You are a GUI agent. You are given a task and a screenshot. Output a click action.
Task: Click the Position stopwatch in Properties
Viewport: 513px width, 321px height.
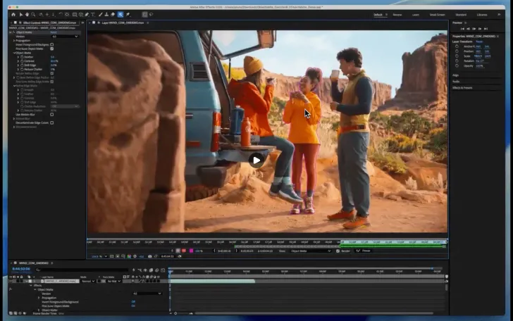(x=457, y=51)
